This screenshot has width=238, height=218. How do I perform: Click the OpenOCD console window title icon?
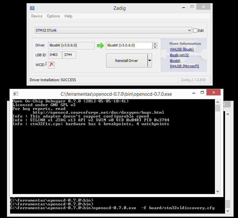[x=15, y=94]
